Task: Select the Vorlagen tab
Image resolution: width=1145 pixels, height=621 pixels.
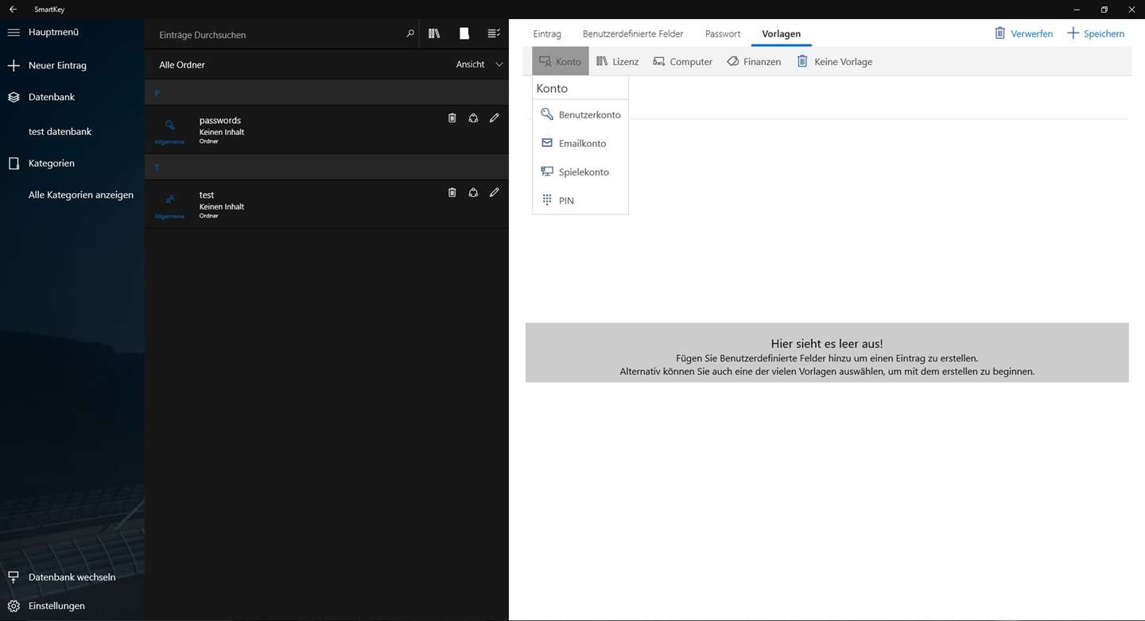Action: point(781,34)
